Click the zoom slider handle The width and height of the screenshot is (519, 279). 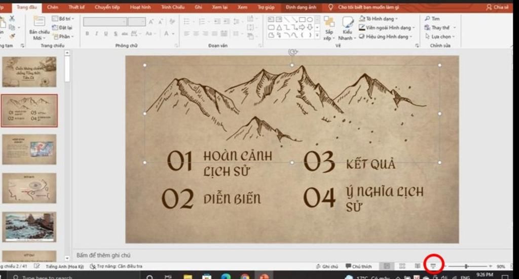(x=466, y=266)
